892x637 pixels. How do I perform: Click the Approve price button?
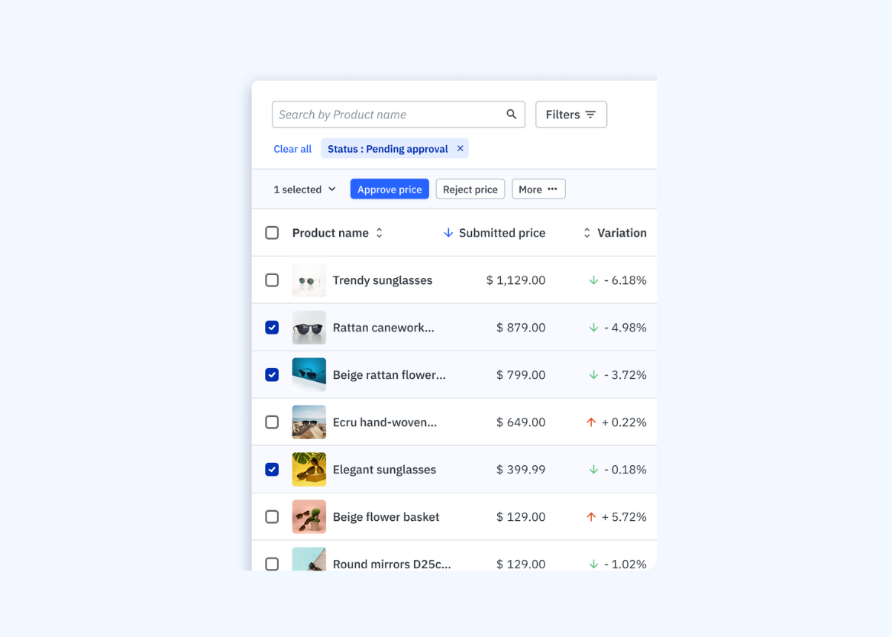tap(389, 189)
